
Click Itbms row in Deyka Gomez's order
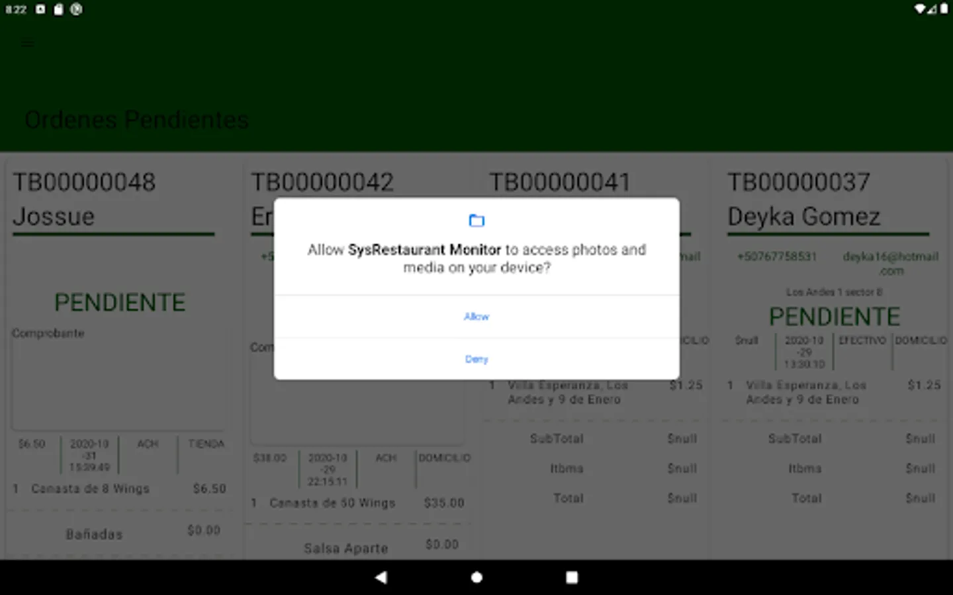click(x=834, y=468)
